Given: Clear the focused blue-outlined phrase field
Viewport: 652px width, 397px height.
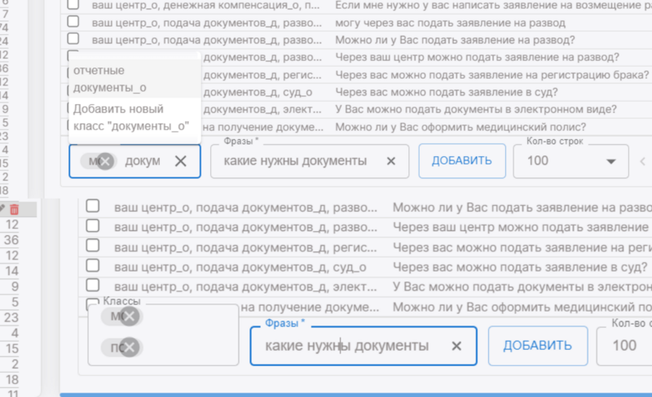Looking at the screenshot, I should tap(456, 346).
